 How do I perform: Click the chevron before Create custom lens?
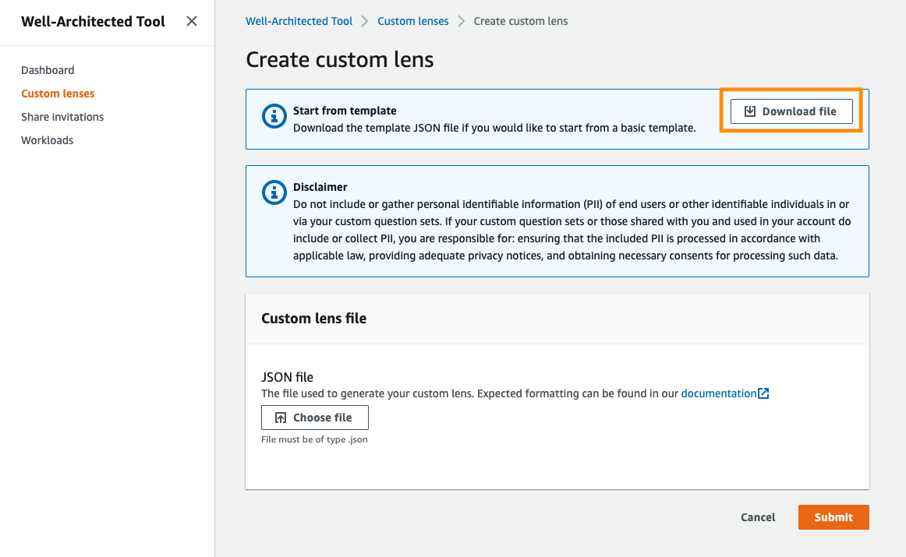point(463,21)
